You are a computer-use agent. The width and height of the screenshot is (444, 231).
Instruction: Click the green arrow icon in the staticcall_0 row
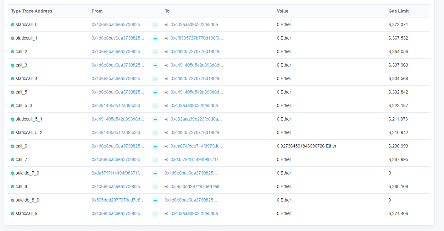click(x=155, y=25)
